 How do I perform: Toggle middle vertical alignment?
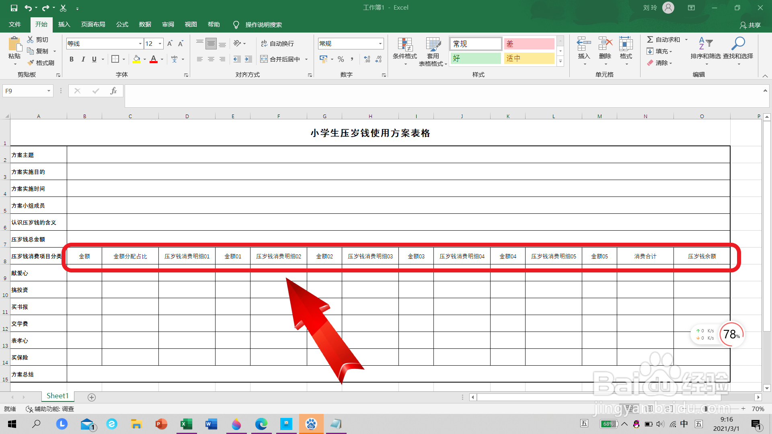click(211, 43)
